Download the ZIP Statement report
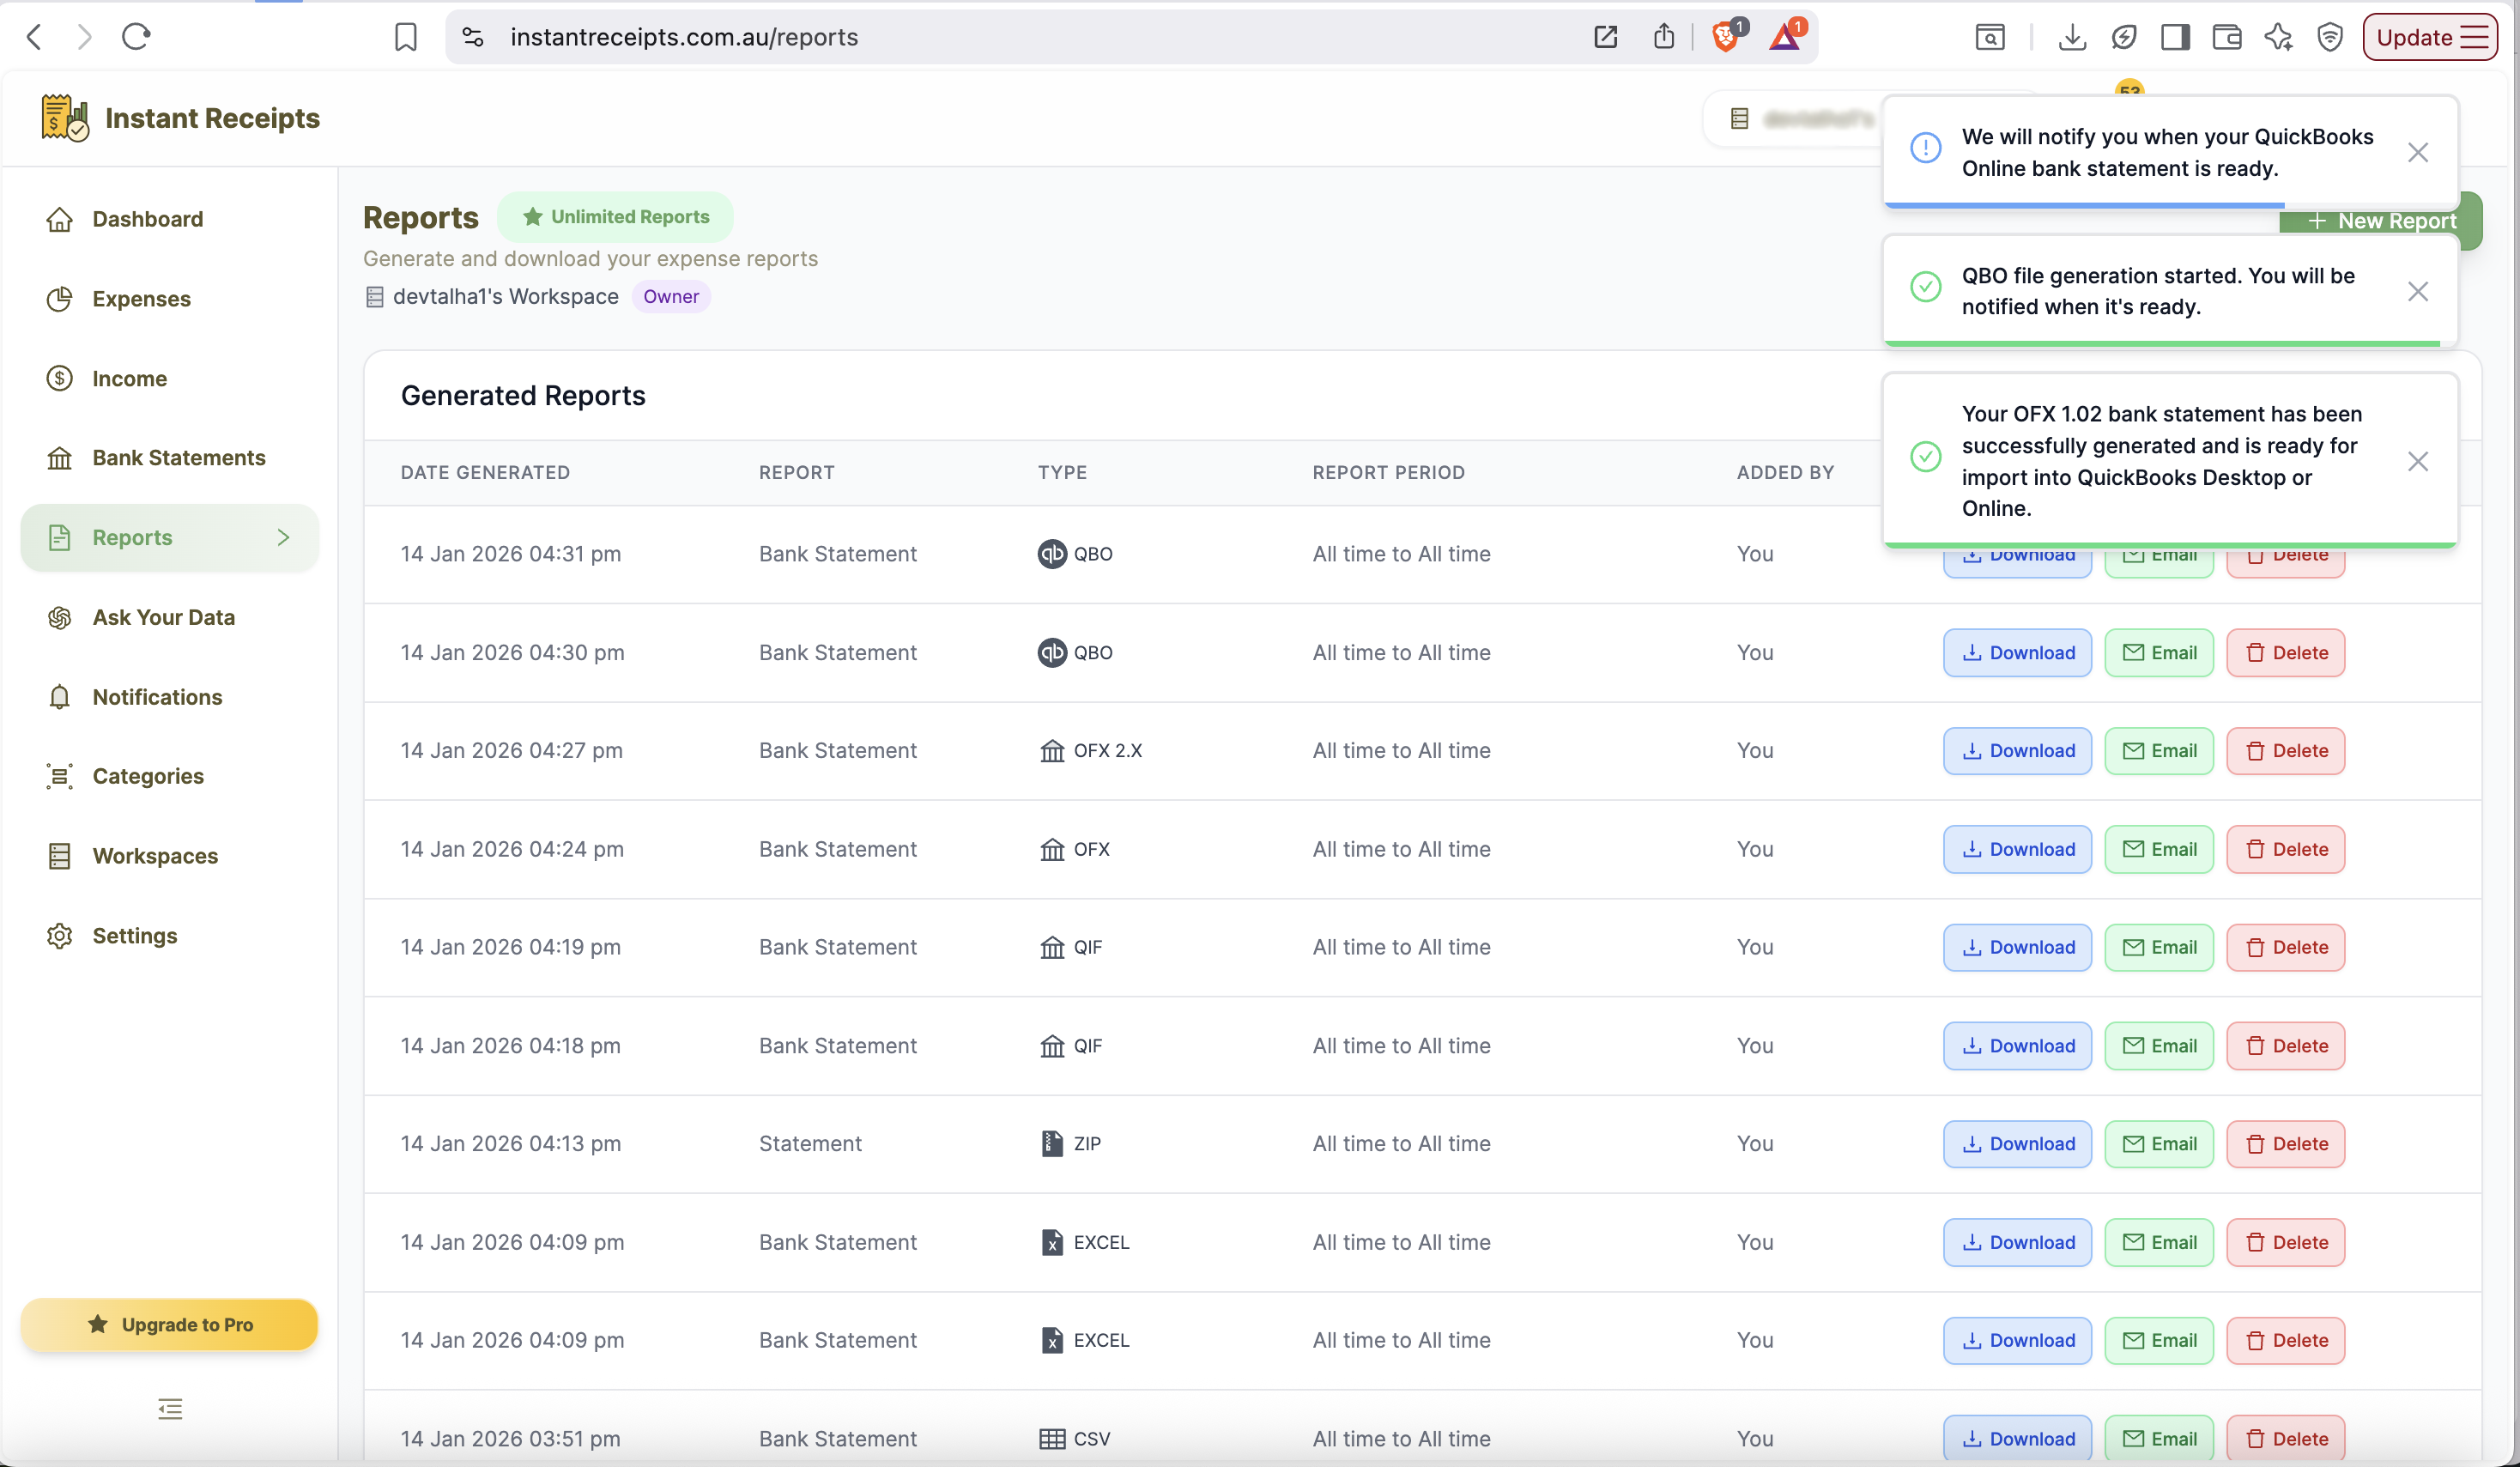This screenshot has width=2520, height=1467. pos(2018,1144)
